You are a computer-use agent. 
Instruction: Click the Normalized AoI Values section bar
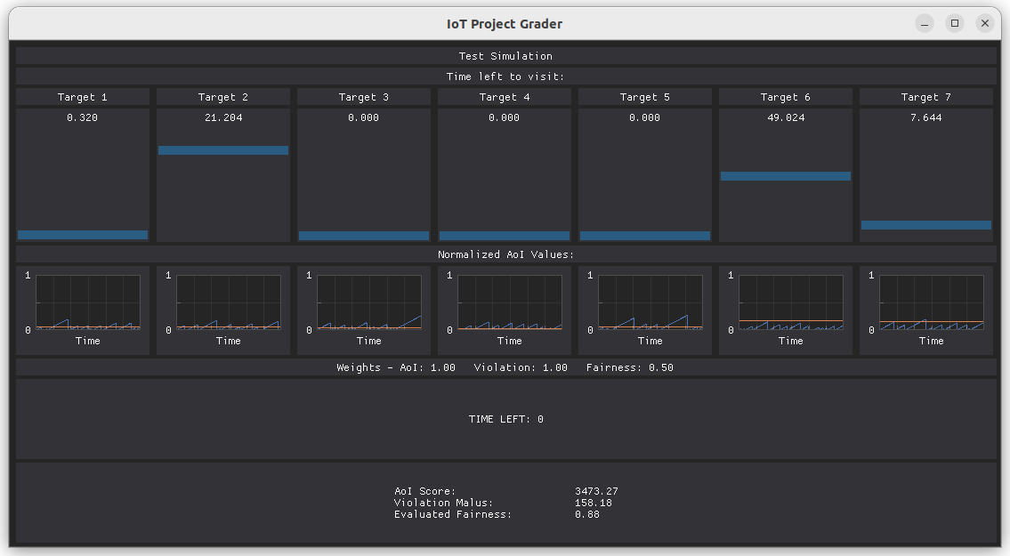(x=505, y=254)
